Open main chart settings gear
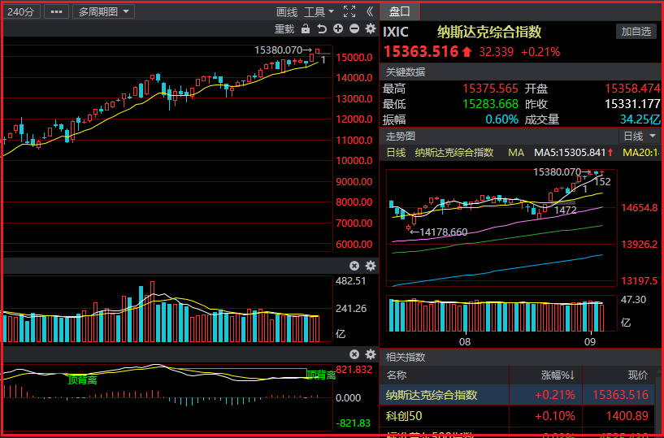Viewport: 664px width, 438px height. click(x=371, y=28)
